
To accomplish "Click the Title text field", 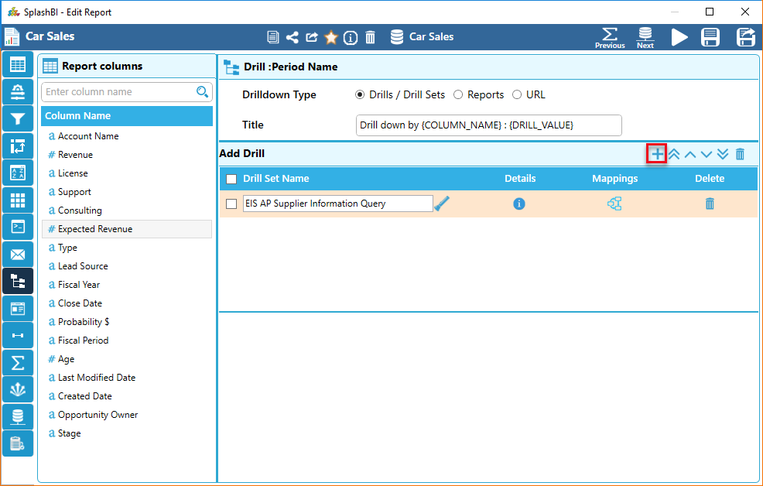I will pyautogui.click(x=488, y=125).
